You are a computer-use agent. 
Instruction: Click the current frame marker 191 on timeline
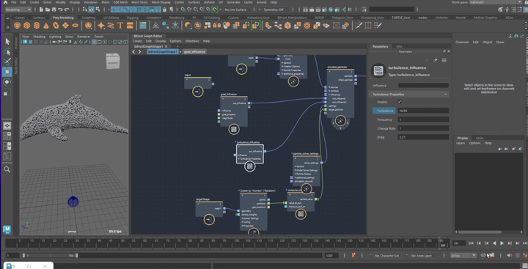443,246
